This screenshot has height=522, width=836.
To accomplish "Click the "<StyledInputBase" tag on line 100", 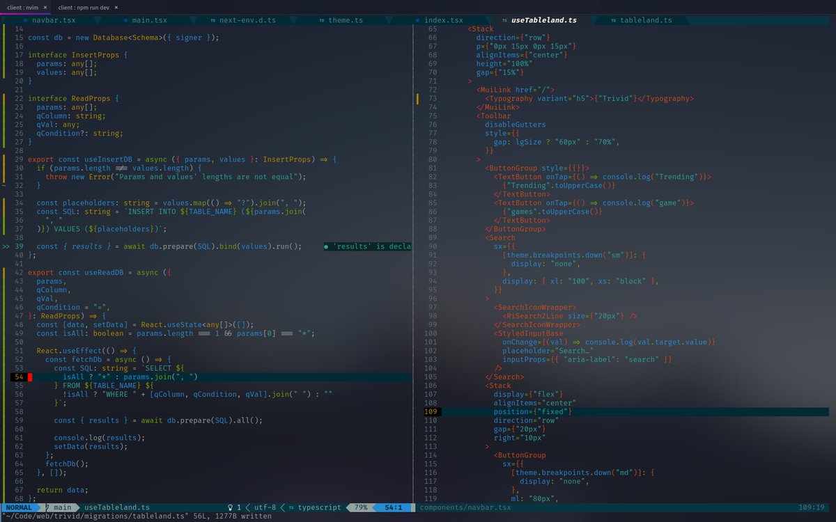I will coord(528,333).
